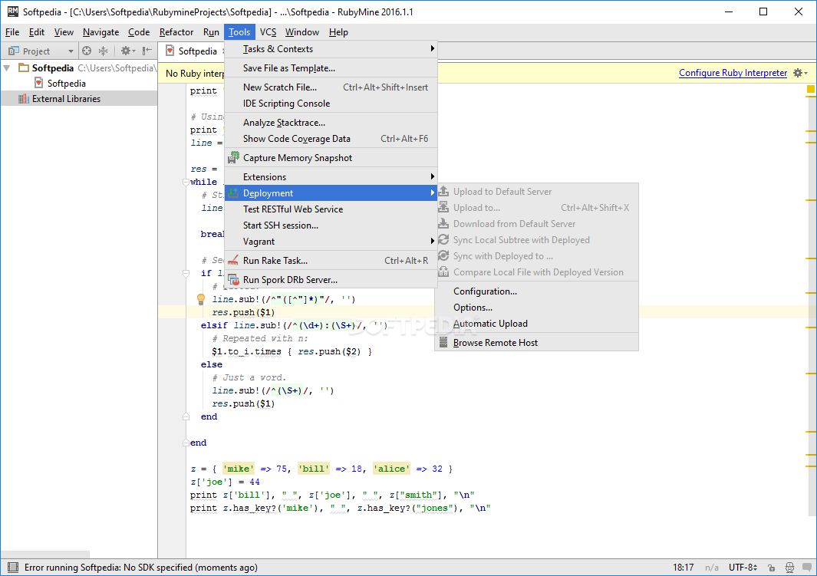Click the Project view icon in panel header
Screen dimensions: 817x576
tap(14, 51)
